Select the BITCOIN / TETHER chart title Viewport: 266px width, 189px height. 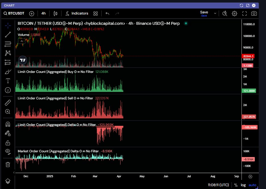click(x=99, y=23)
